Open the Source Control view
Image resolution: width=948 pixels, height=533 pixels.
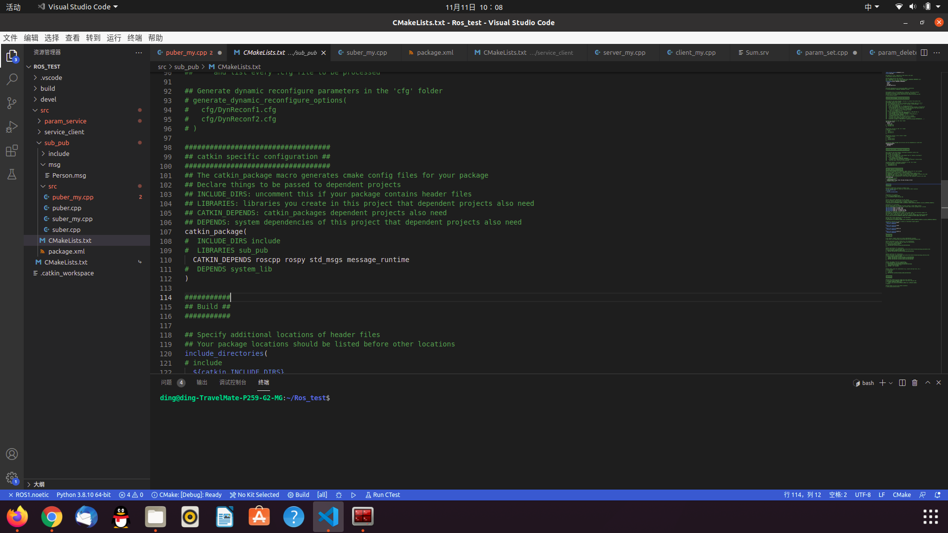point(12,103)
